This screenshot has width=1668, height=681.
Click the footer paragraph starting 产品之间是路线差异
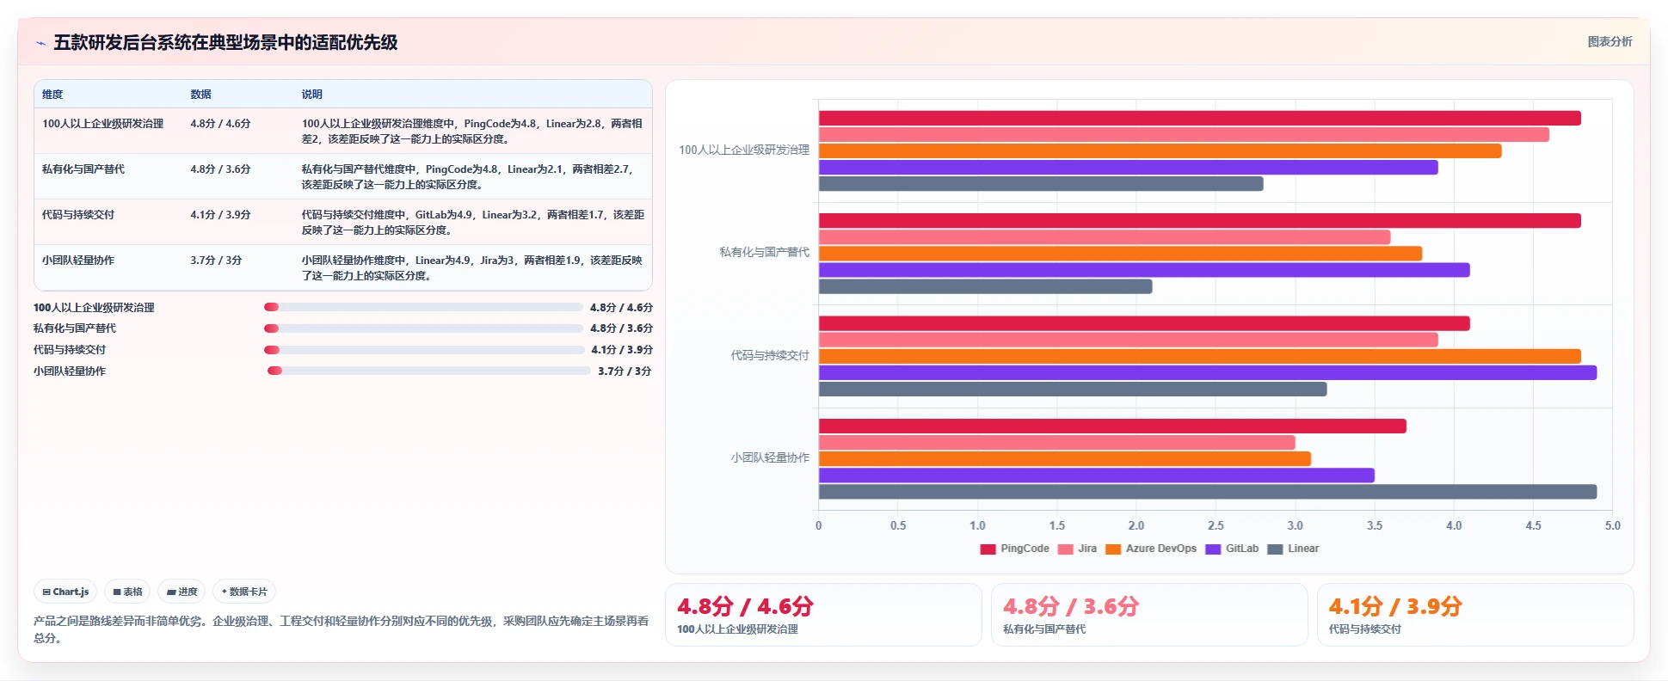(x=342, y=629)
